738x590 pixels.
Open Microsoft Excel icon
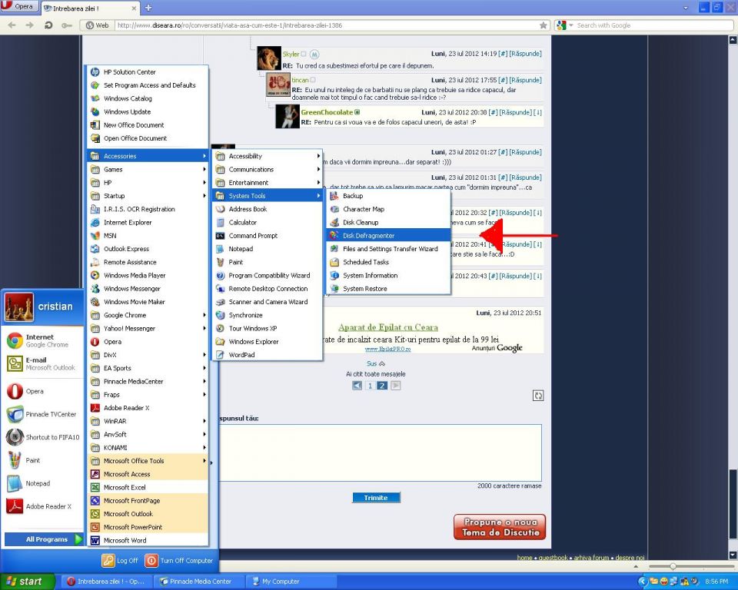pos(95,487)
